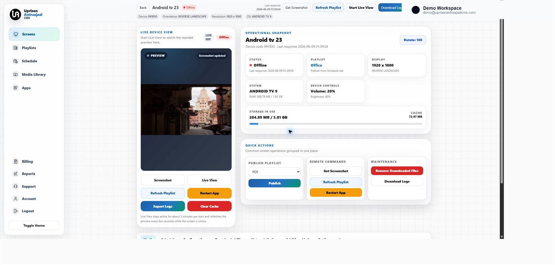Image resolution: width=555 pixels, height=265 pixels.
Task: Open the Screens sidebar icon
Action: pos(16,34)
